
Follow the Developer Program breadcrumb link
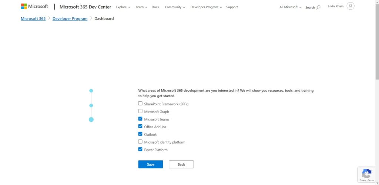(x=70, y=18)
